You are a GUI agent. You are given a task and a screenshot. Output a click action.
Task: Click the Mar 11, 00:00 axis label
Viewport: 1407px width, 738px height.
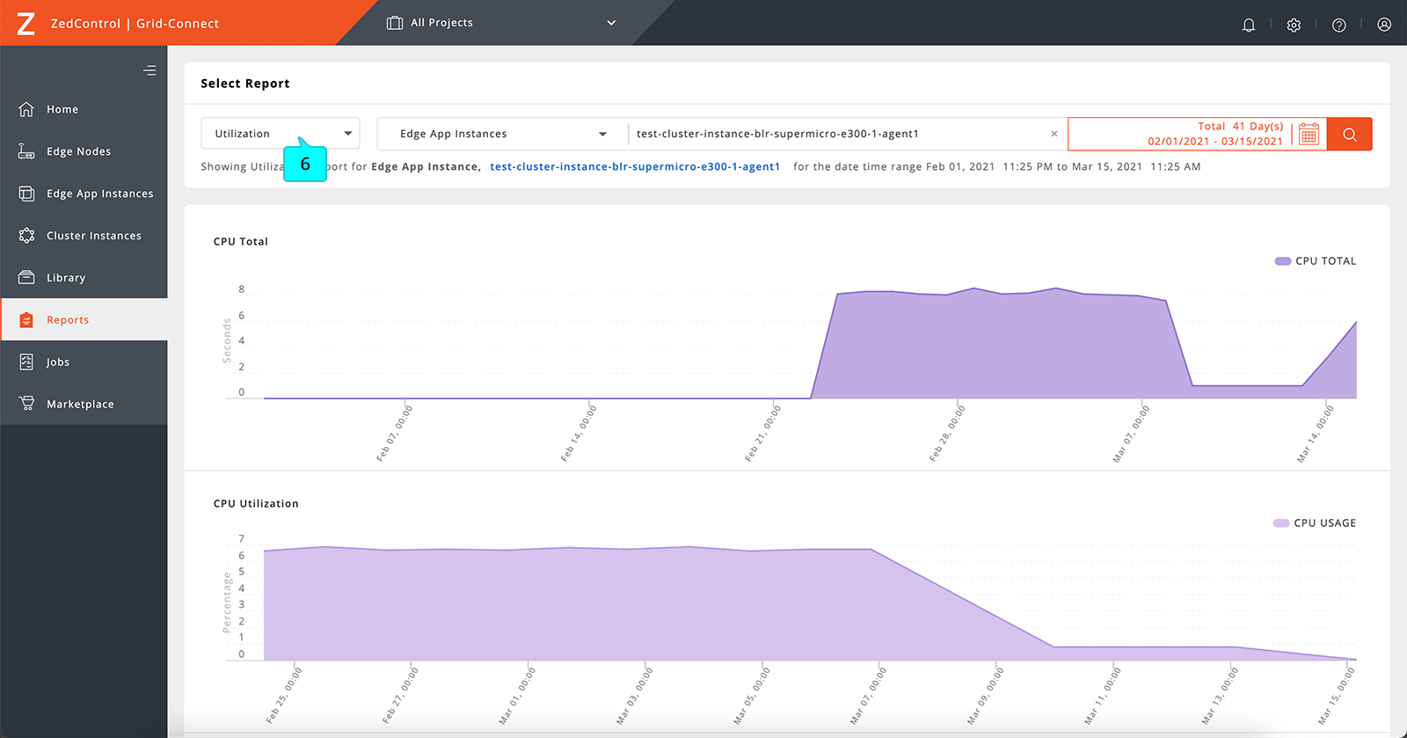point(1102,696)
